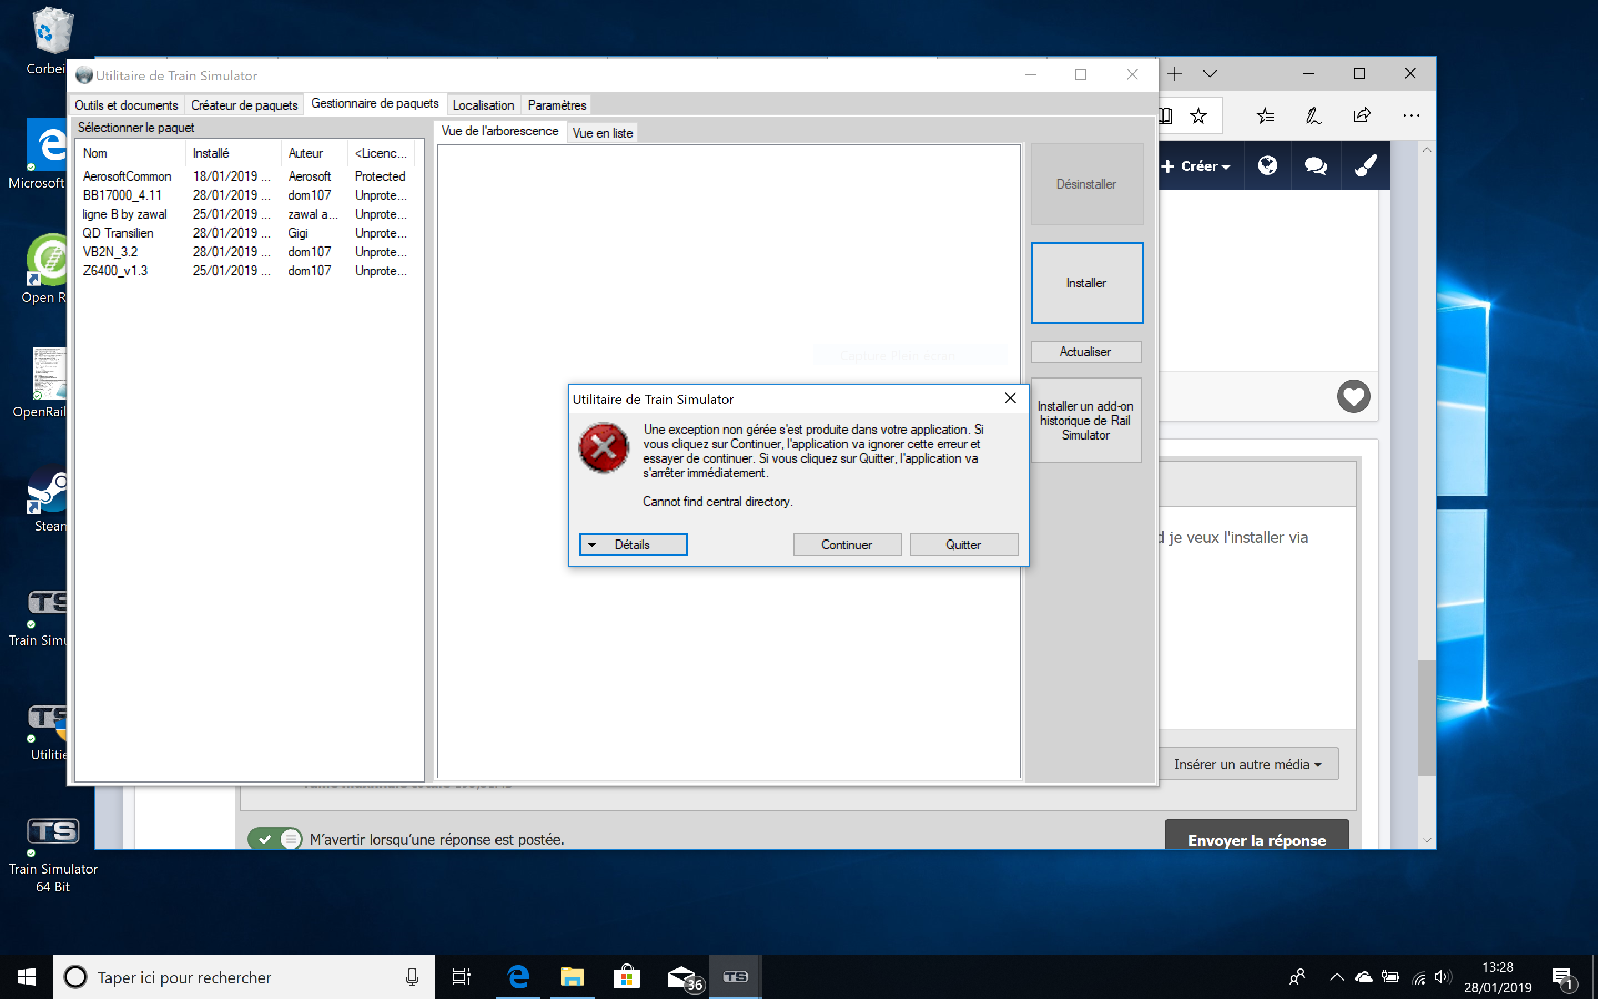Open File Explorer from taskbar
This screenshot has height=999, width=1598.
pos(572,977)
